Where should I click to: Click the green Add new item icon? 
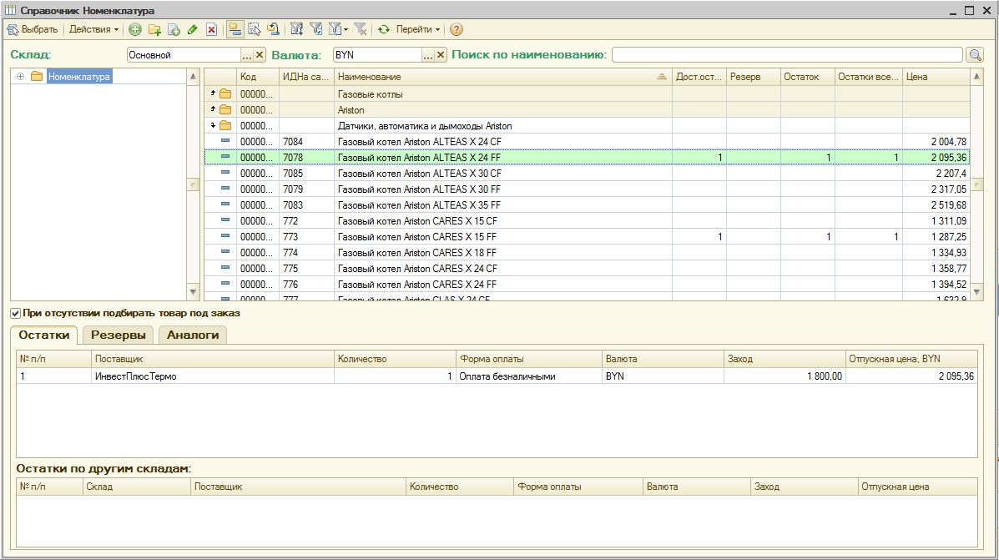[x=135, y=29]
